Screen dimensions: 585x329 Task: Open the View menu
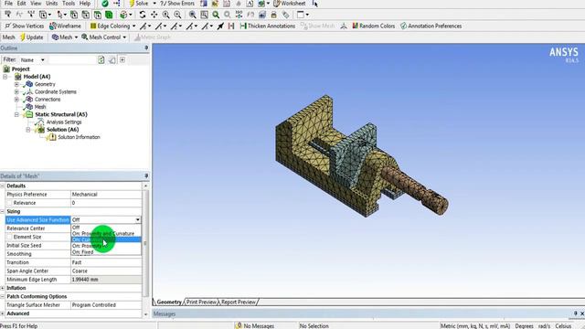[x=36, y=4]
